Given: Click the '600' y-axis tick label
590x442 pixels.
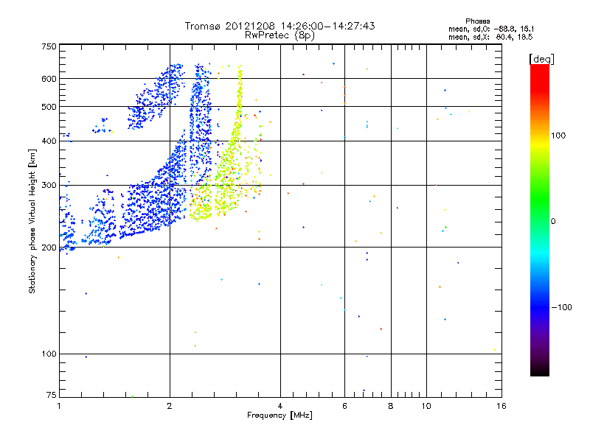Looking at the screenshot, I should 49,79.
